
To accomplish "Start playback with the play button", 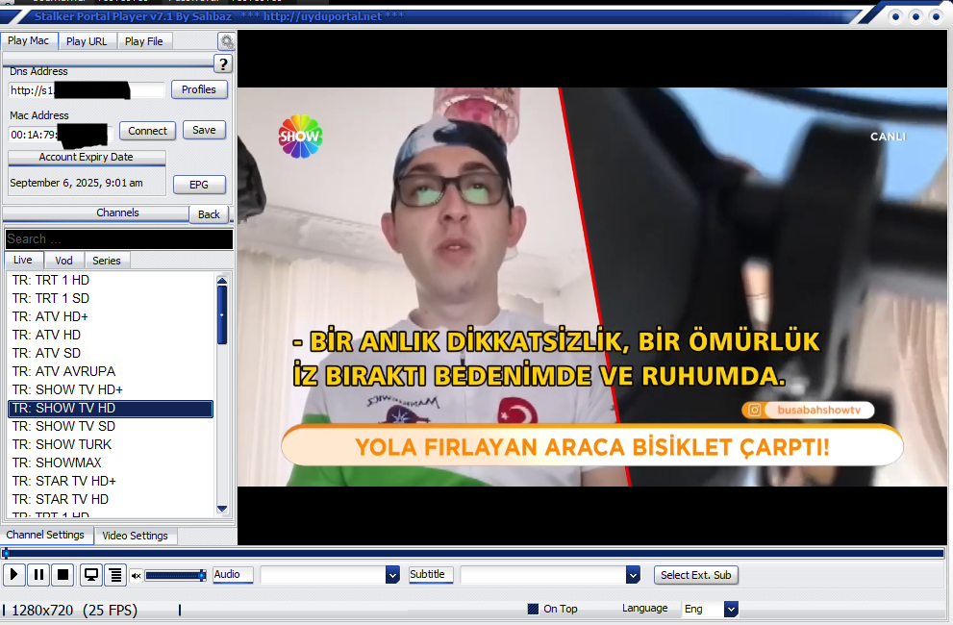I will point(14,575).
